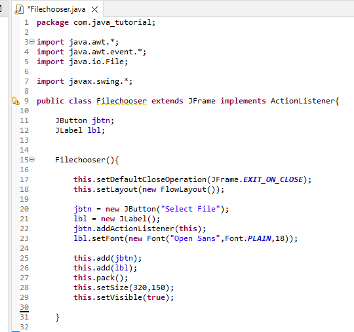Click 'FlowLayout' on line 18
The image size is (354, 332).
point(184,189)
